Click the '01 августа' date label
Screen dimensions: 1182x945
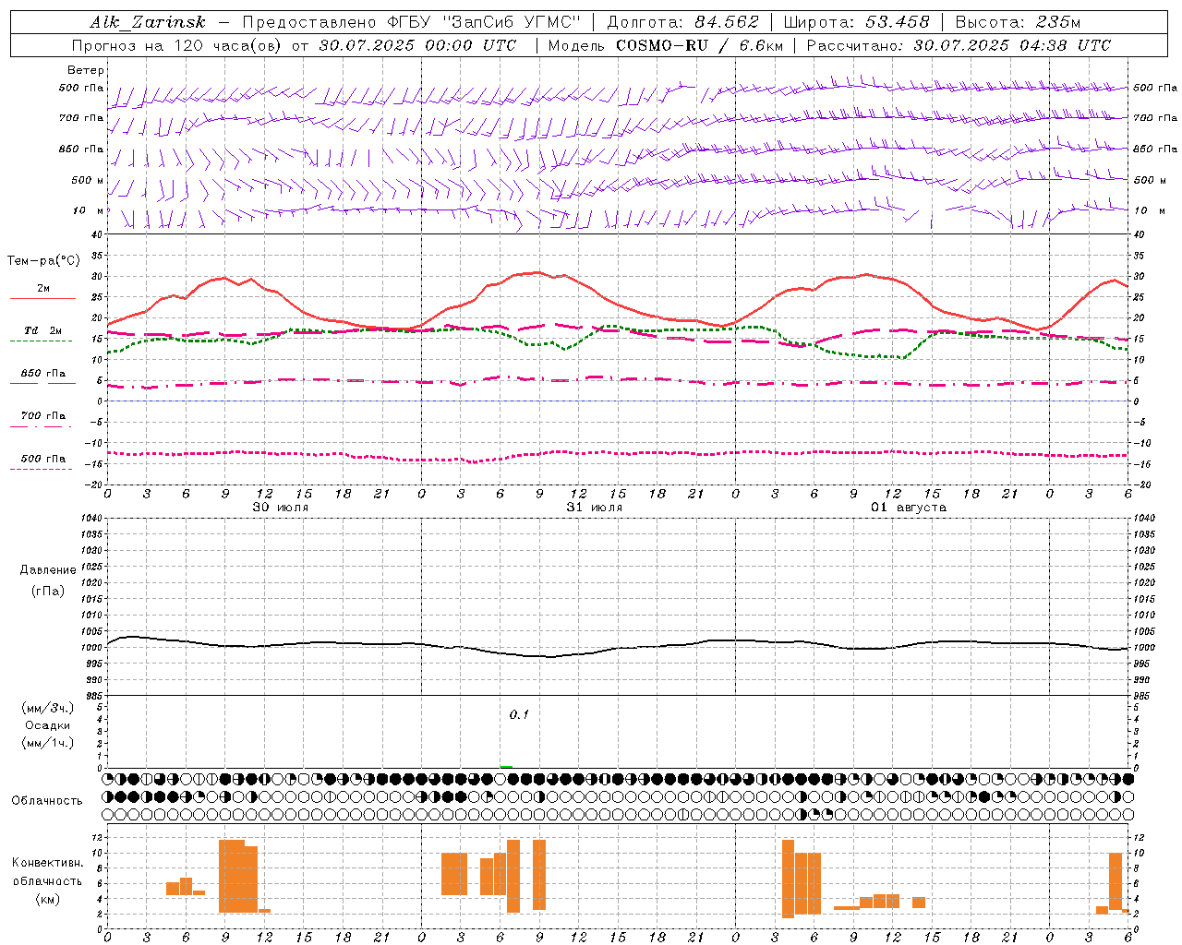[x=909, y=508]
